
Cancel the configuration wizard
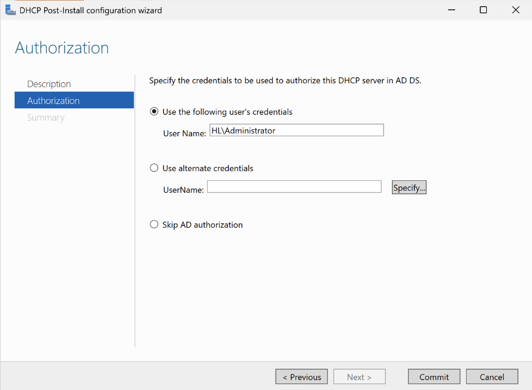[x=492, y=376]
